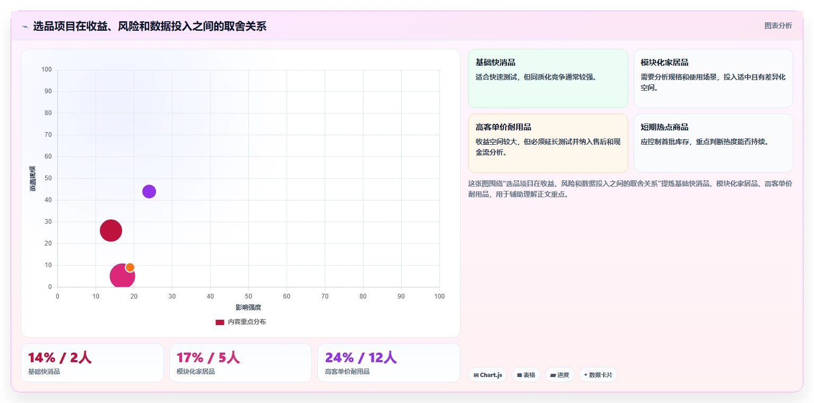Open the 高客单价耐用品 card
The width and height of the screenshot is (814, 403).
[x=548, y=143]
